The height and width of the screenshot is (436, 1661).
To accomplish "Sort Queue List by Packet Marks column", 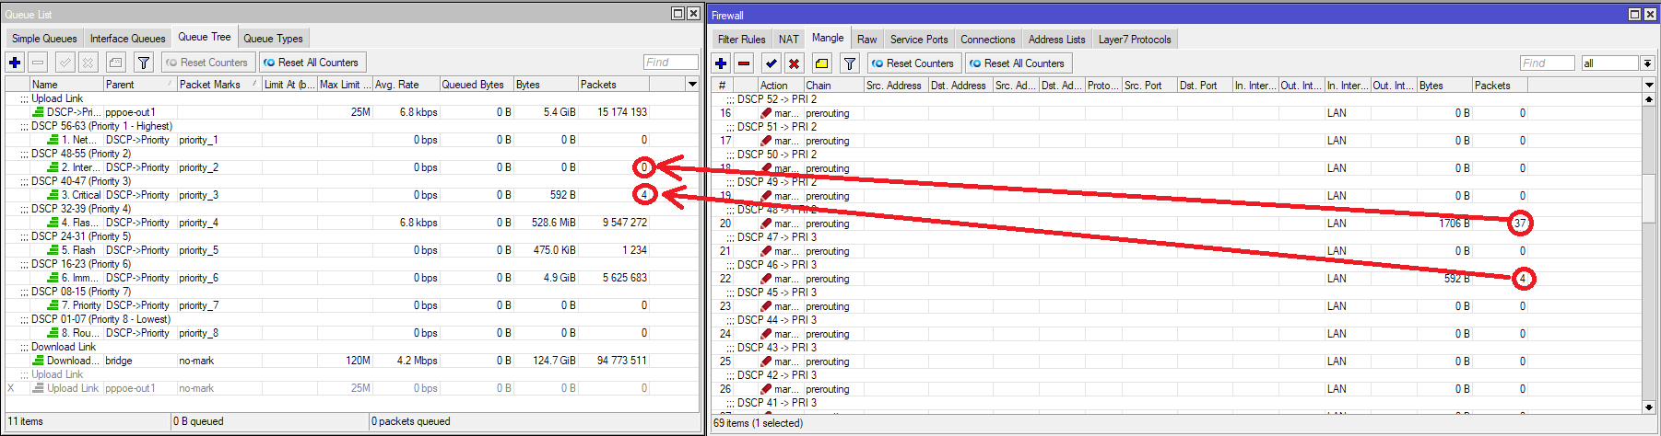I will [218, 84].
